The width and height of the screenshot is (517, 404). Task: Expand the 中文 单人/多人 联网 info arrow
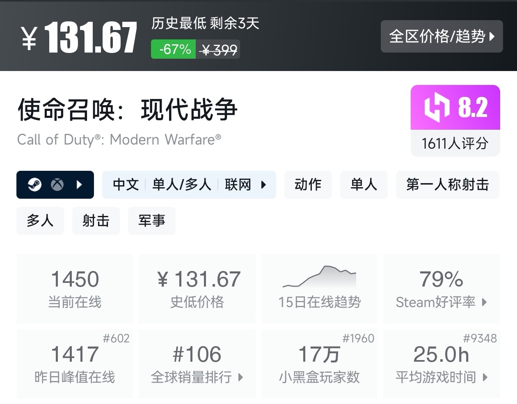click(263, 185)
